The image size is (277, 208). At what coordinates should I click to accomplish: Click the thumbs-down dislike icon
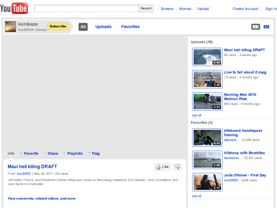click(x=177, y=167)
